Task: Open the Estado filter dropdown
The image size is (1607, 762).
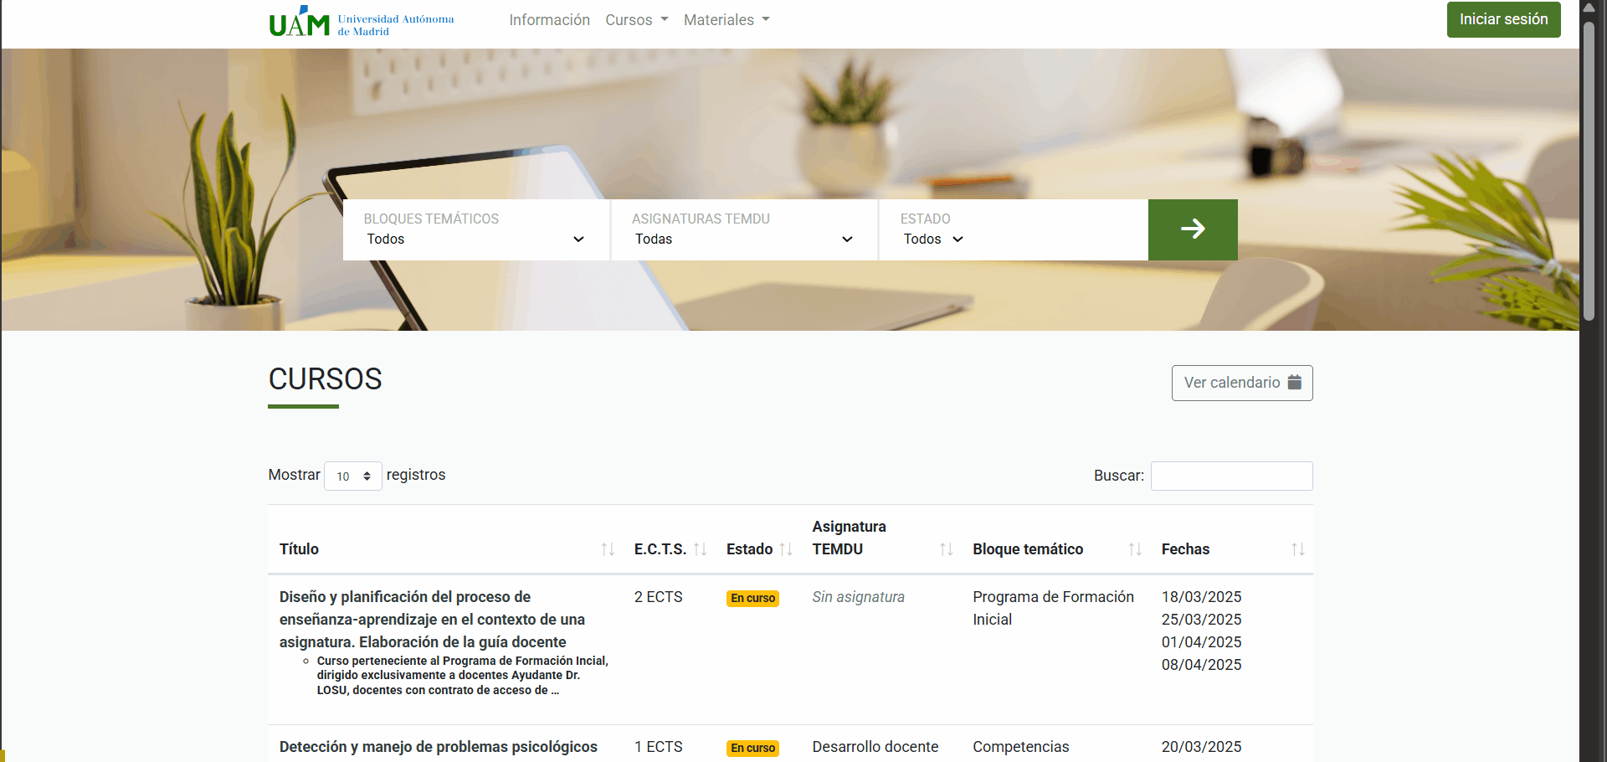Action: (933, 239)
